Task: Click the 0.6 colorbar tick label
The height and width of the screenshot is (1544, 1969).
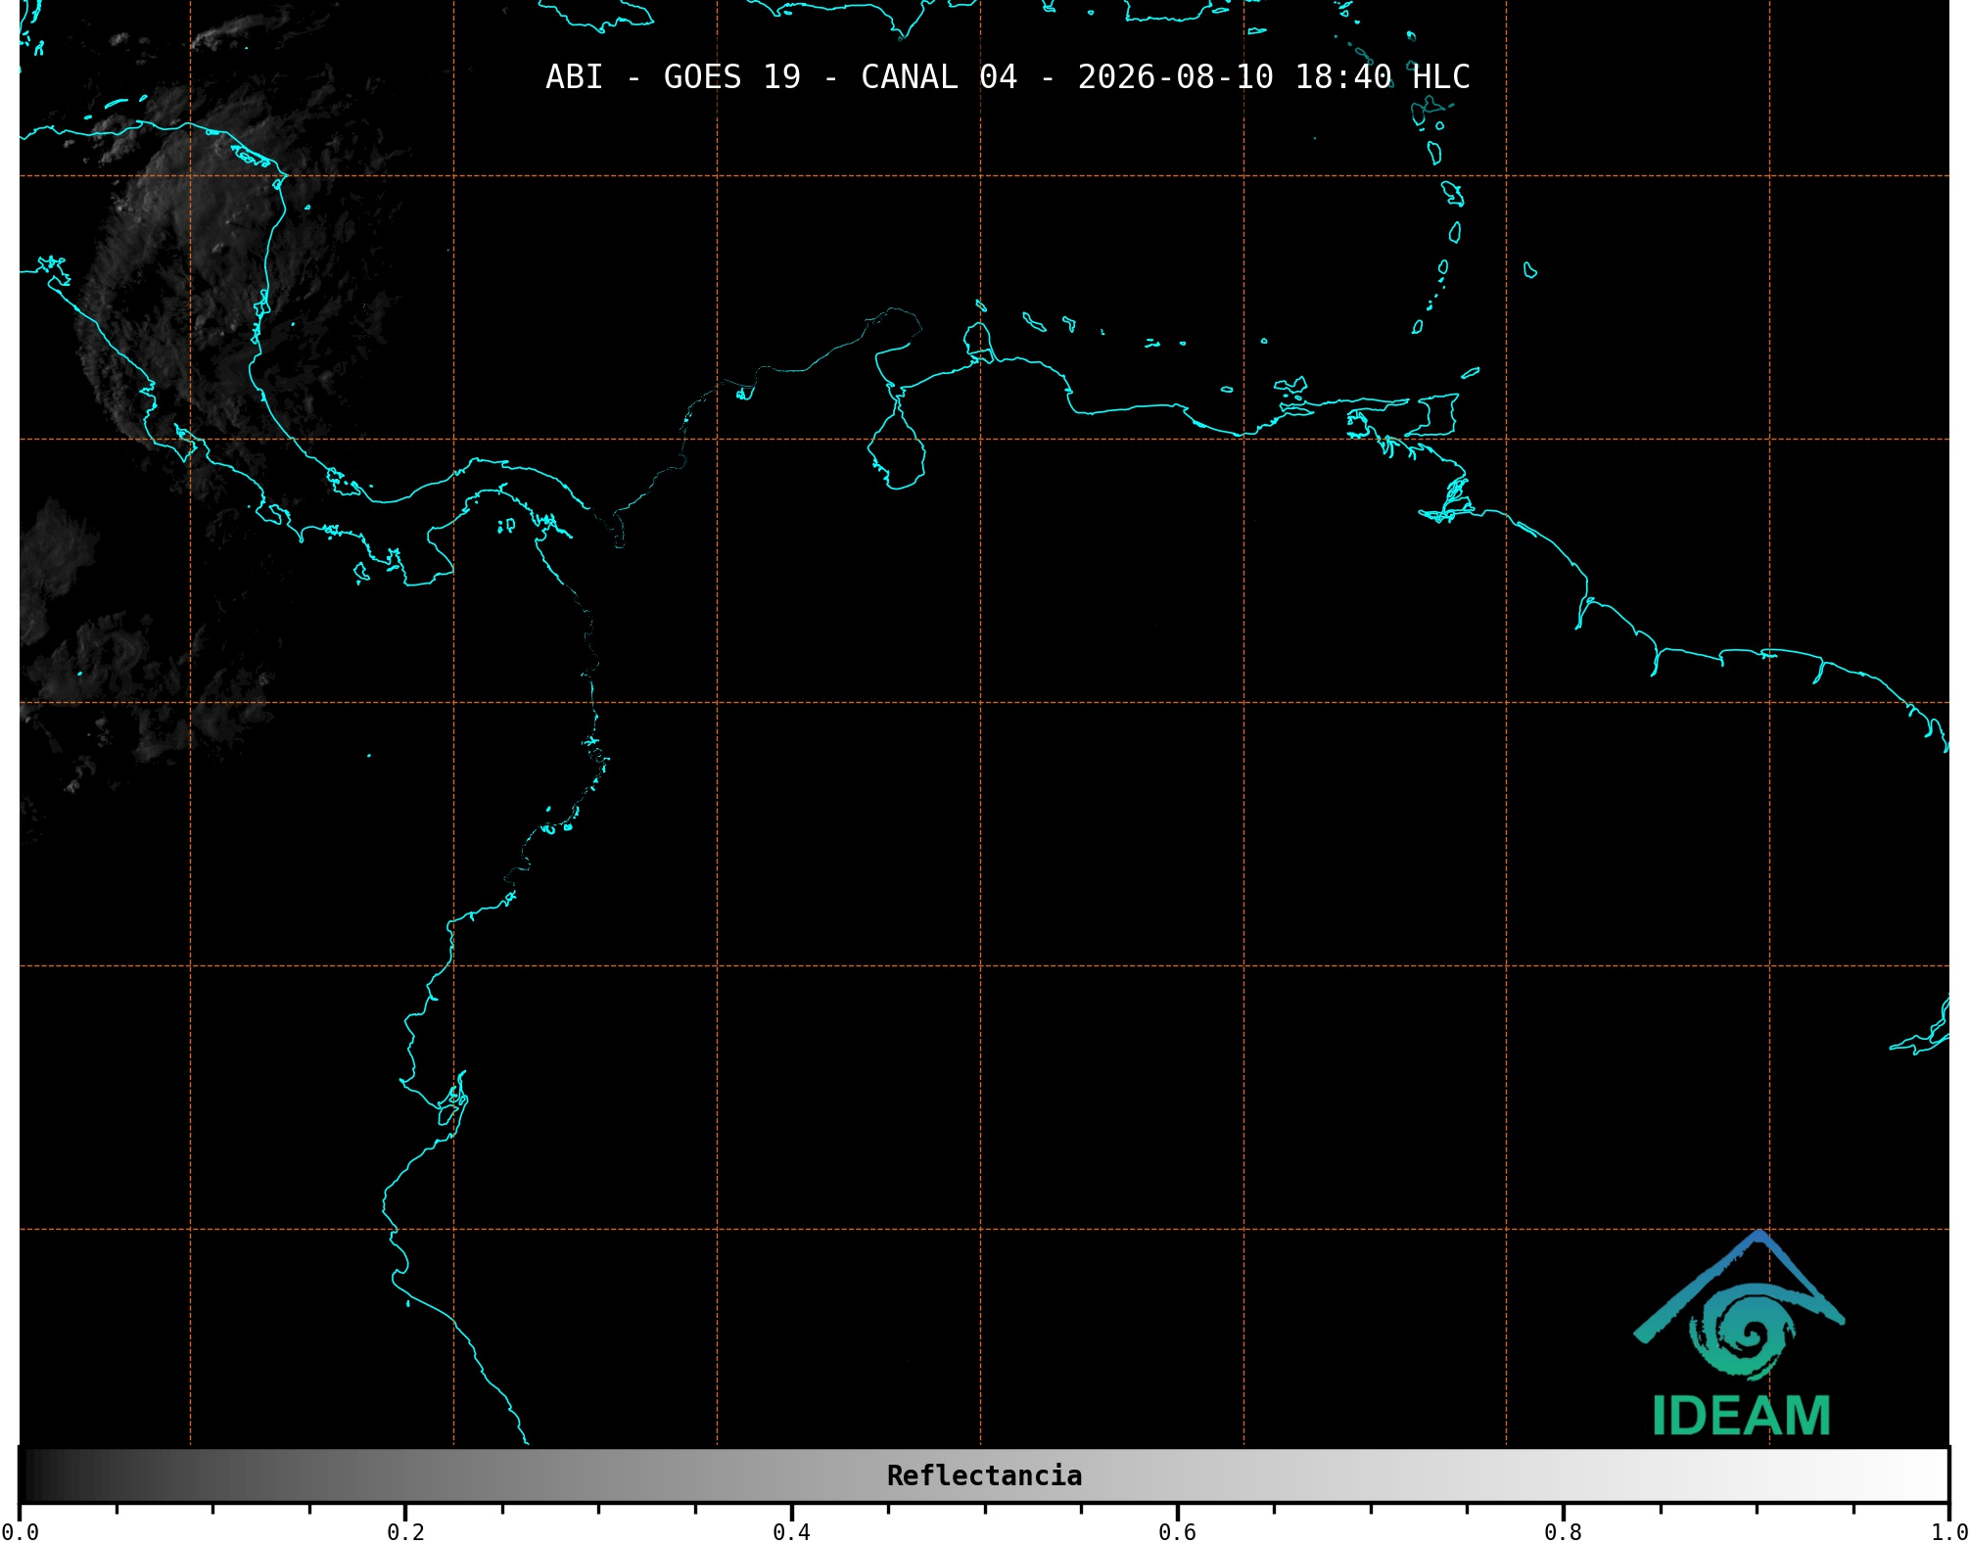Action: (1177, 1532)
